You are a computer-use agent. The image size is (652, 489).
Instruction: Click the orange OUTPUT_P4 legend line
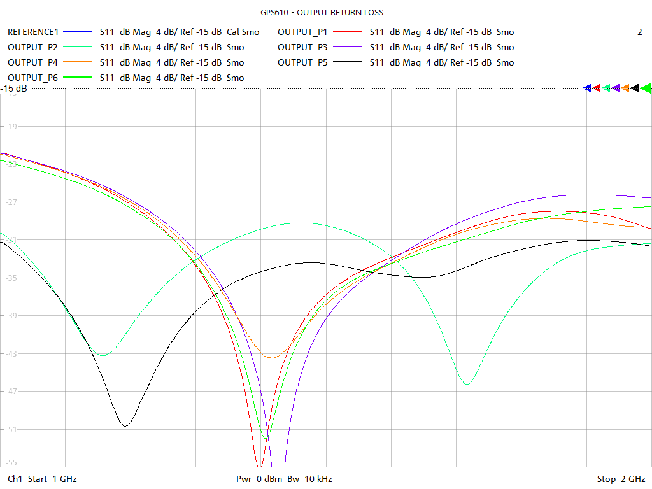[x=77, y=62]
